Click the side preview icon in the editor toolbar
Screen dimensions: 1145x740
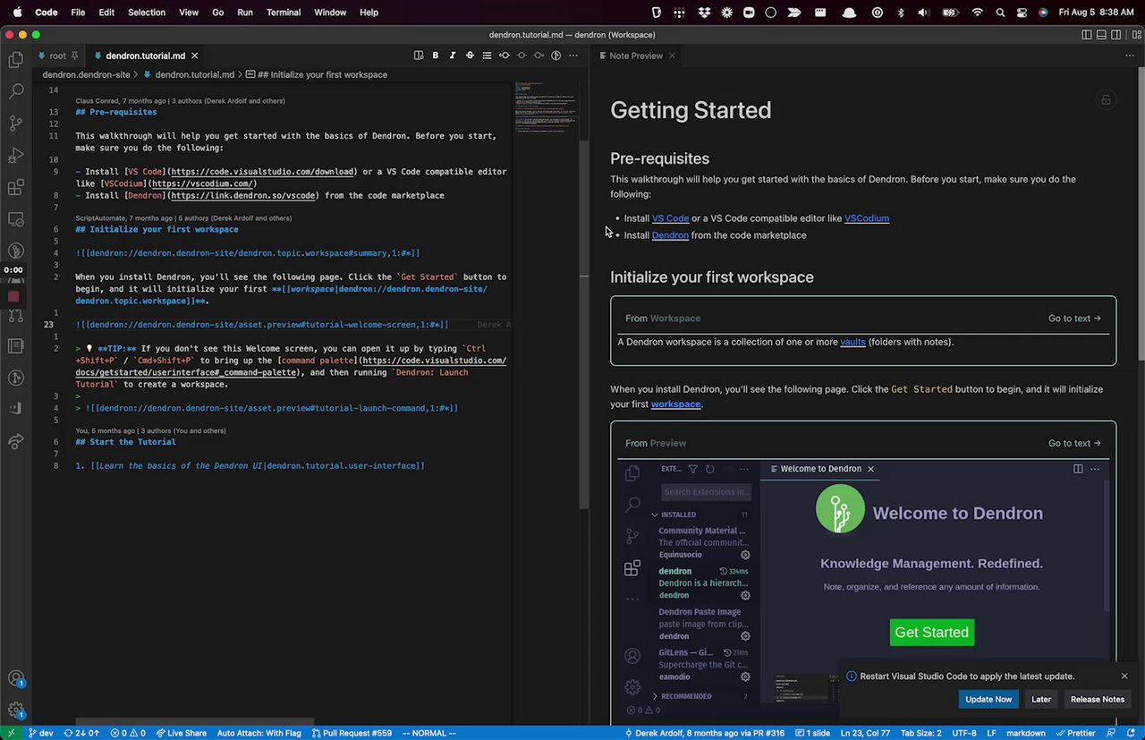(419, 55)
